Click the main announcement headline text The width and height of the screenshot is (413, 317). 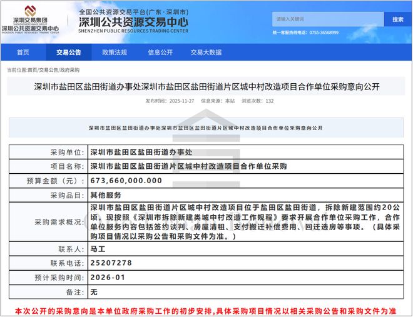(206, 86)
